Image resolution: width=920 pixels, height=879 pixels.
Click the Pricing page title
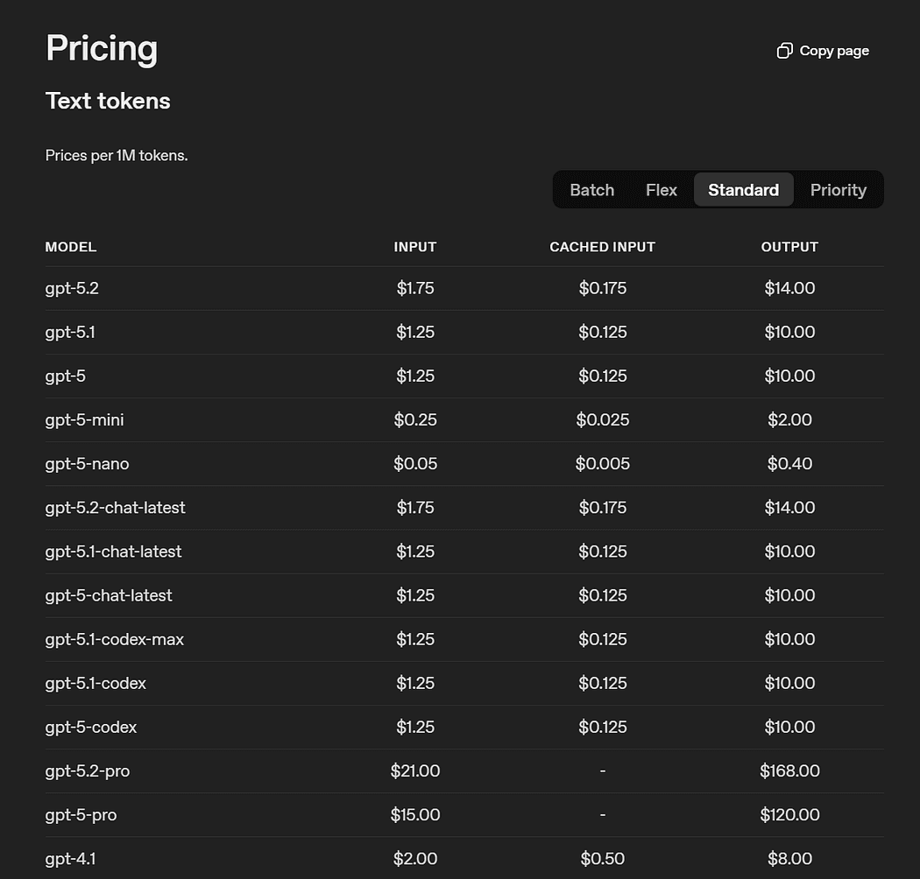pyautogui.click(x=102, y=49)
